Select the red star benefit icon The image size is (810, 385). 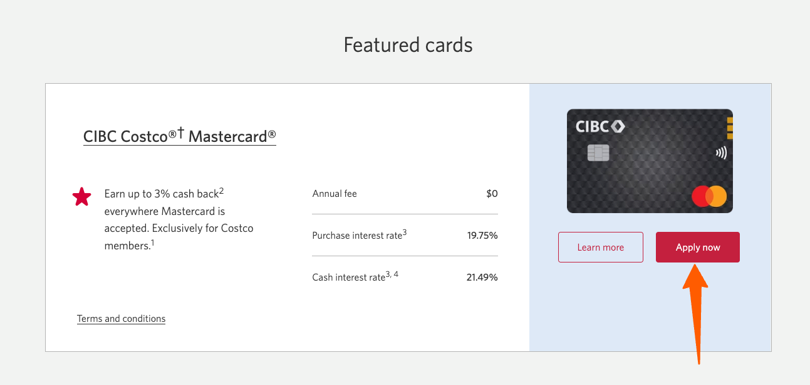[x=81, y=196]
